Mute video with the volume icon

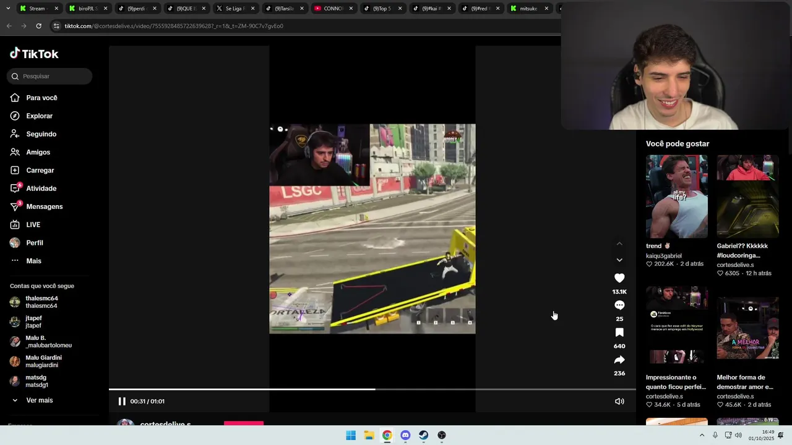tap(619, 401)
